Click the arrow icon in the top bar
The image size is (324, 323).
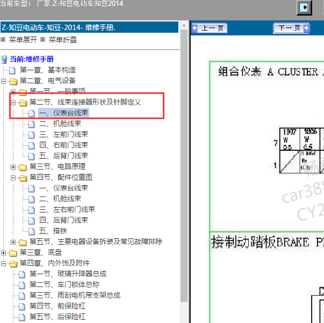pos(304,8)
